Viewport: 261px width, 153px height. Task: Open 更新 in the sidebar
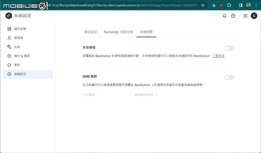click(28, 65)
